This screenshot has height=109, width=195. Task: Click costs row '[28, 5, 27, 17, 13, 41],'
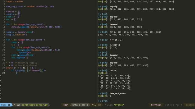[x=115, y=83]
